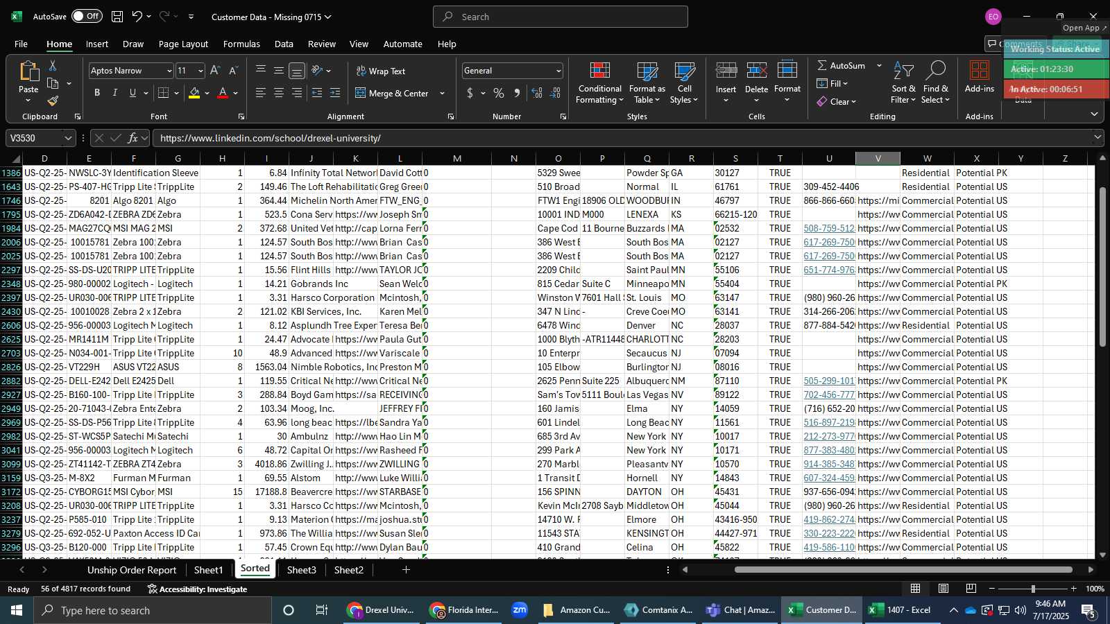Open Conditional Formatting

599,83
